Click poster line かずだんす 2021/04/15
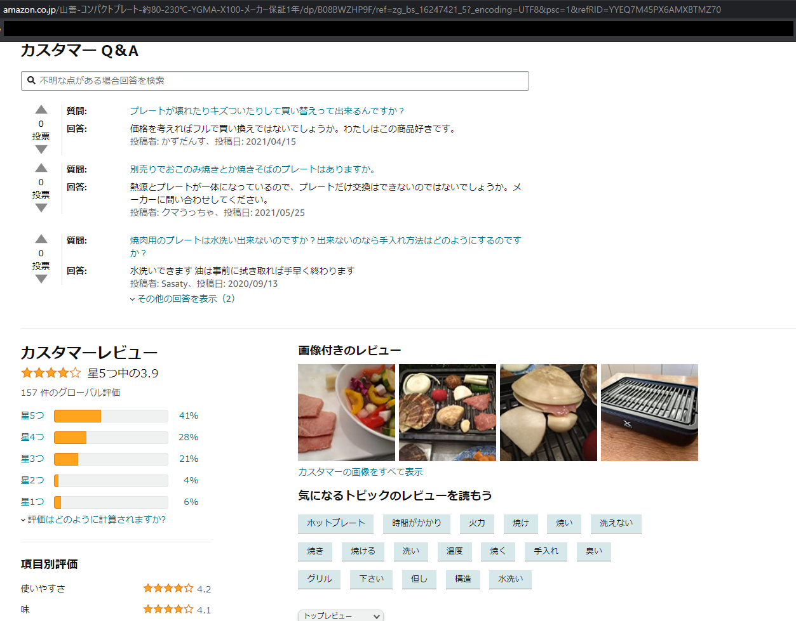 coord(213,141)
